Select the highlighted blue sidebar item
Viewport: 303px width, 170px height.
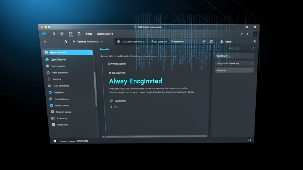(x=68, y=53)
